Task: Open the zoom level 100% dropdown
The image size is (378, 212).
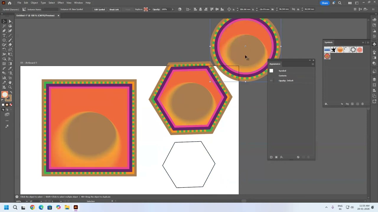Action: tap(27, 201)
